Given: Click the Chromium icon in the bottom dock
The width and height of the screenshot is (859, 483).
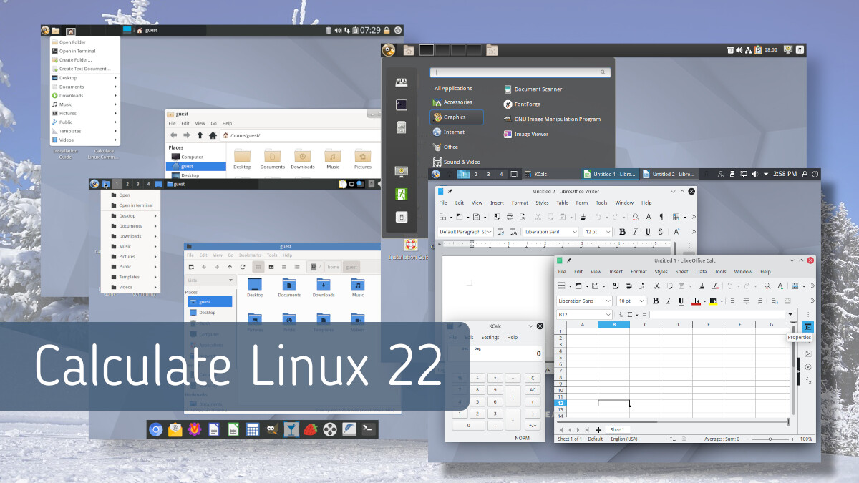Looking at the screenshot, I should click(x=155, y=429).
